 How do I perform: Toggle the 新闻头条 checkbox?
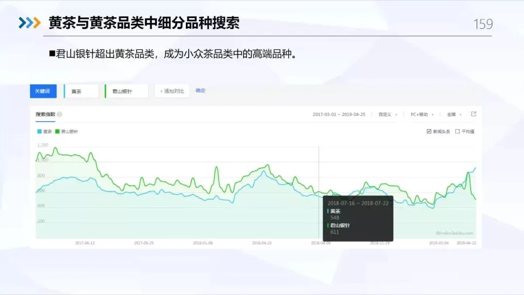pyautogui.click(x=429, y=131)
